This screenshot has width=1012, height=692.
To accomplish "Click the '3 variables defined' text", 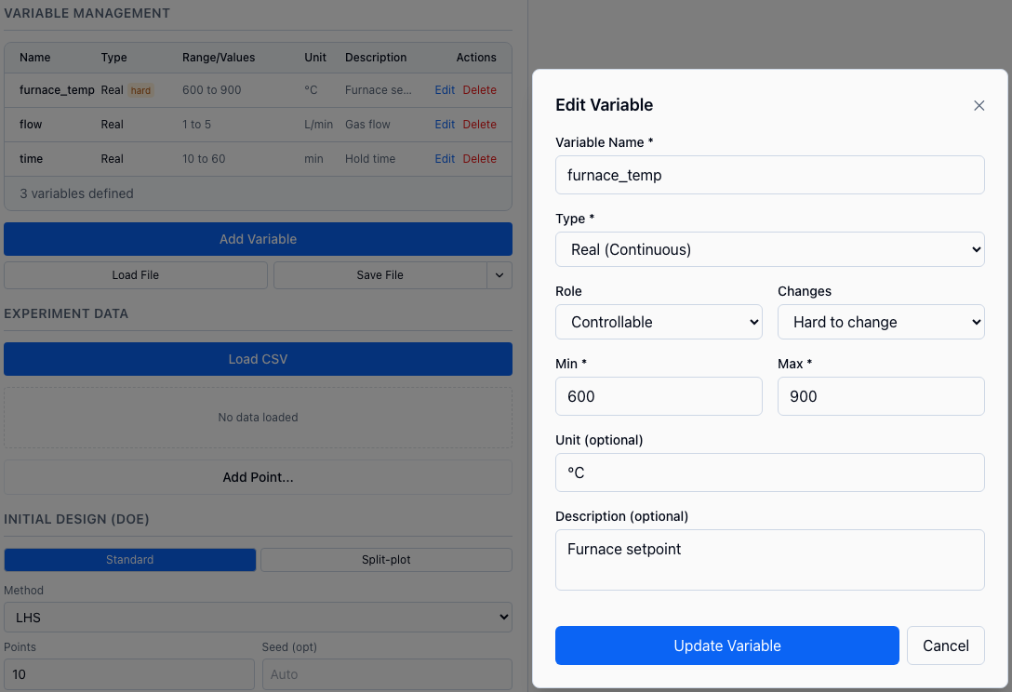I will (x=76, y=193).
